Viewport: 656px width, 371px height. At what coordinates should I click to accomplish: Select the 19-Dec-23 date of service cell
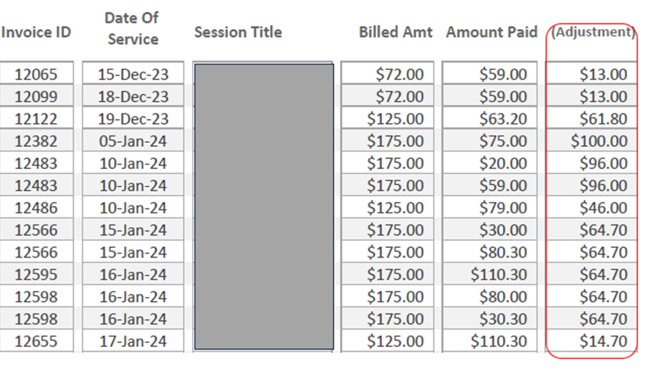point(133,119)
